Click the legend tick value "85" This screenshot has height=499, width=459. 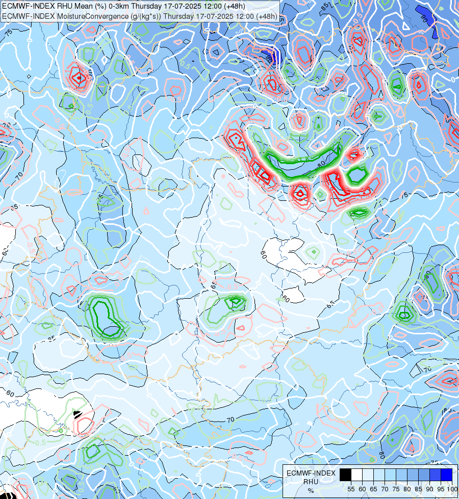[418, 489]
